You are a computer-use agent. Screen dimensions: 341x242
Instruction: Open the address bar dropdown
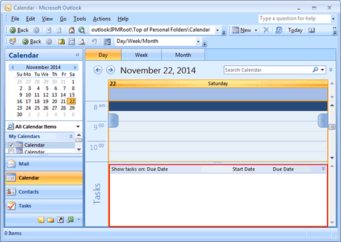pyautogui.click(x=217, y=30)
